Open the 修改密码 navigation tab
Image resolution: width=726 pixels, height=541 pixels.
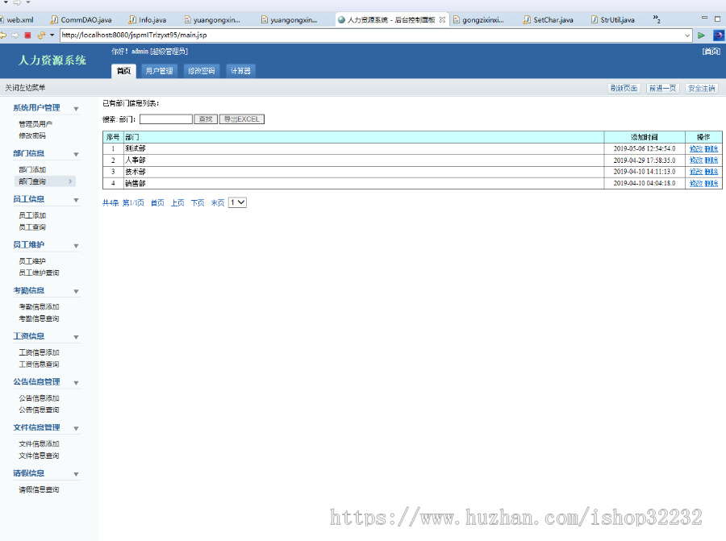pyautogui.click(x=202, y=71)
